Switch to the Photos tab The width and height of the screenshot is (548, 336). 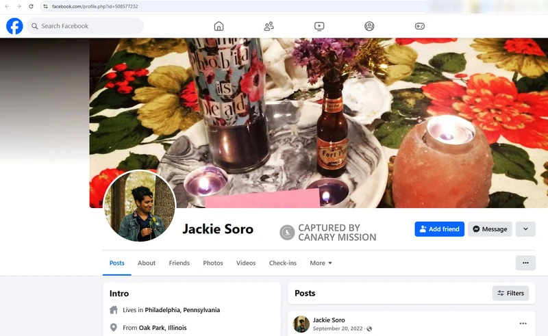pyautogui.click(x=213, y=263)
